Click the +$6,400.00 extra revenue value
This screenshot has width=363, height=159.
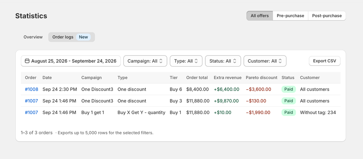pyautogui.click(x=227, y=89)
